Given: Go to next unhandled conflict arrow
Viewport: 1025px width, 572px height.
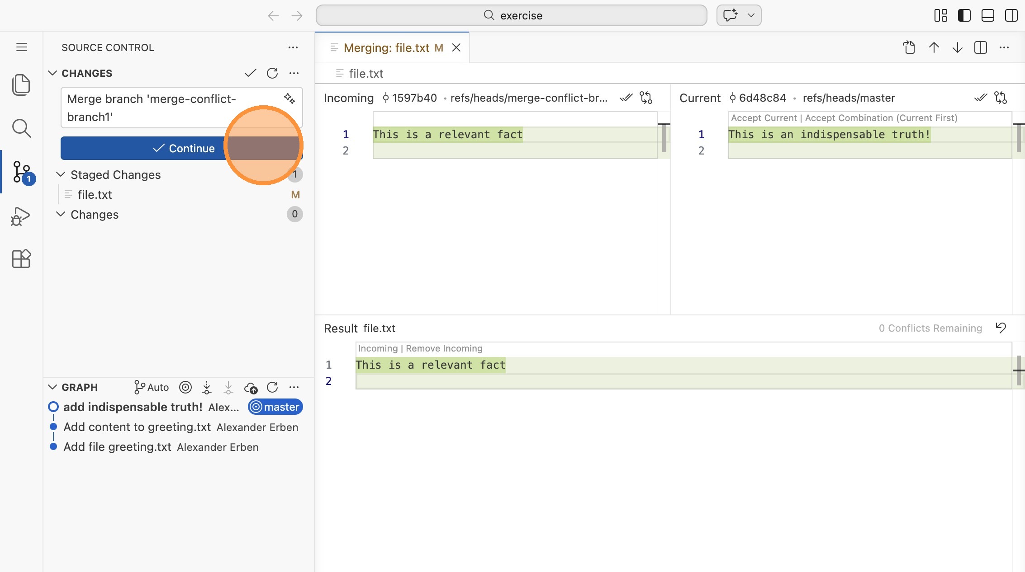Looking at the screenshot, I should coord(957,47).
